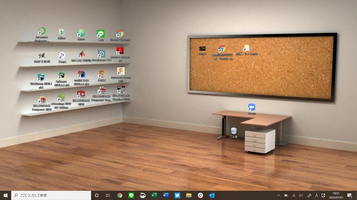
Task: Click the Windows Start button
Action: (6, 195)
